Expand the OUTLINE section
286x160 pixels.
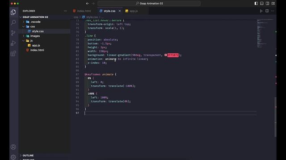[x=28, y=156]
